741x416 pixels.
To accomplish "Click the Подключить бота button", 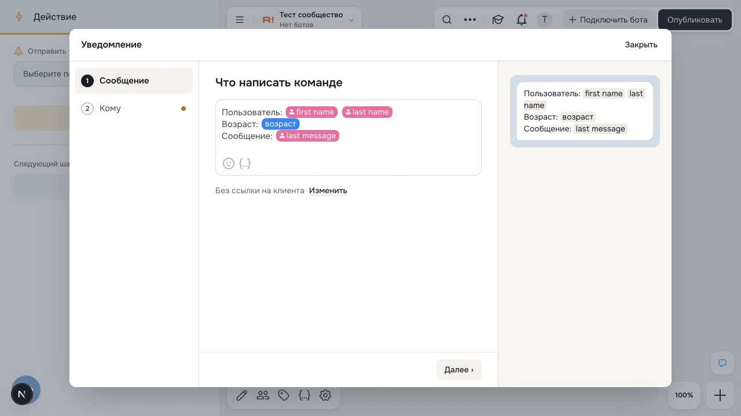I will tap(608, 20).
